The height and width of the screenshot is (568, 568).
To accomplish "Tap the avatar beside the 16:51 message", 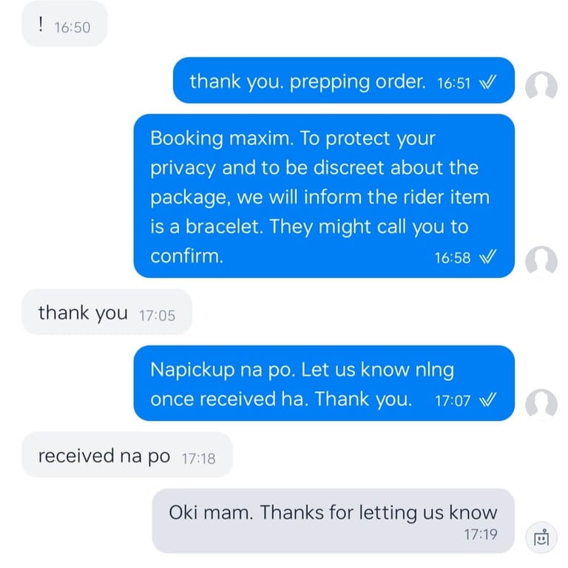I will coord(541,87).
